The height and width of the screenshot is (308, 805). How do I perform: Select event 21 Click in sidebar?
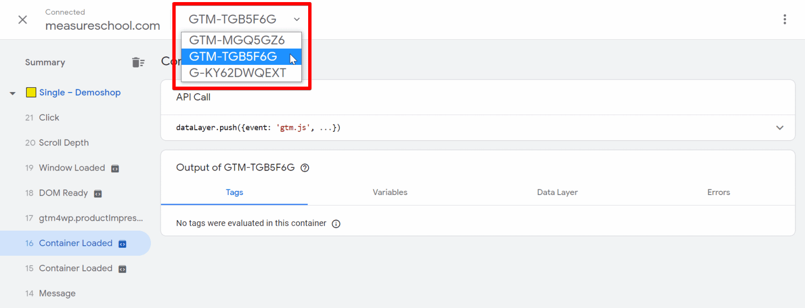[x=49, y=118]
